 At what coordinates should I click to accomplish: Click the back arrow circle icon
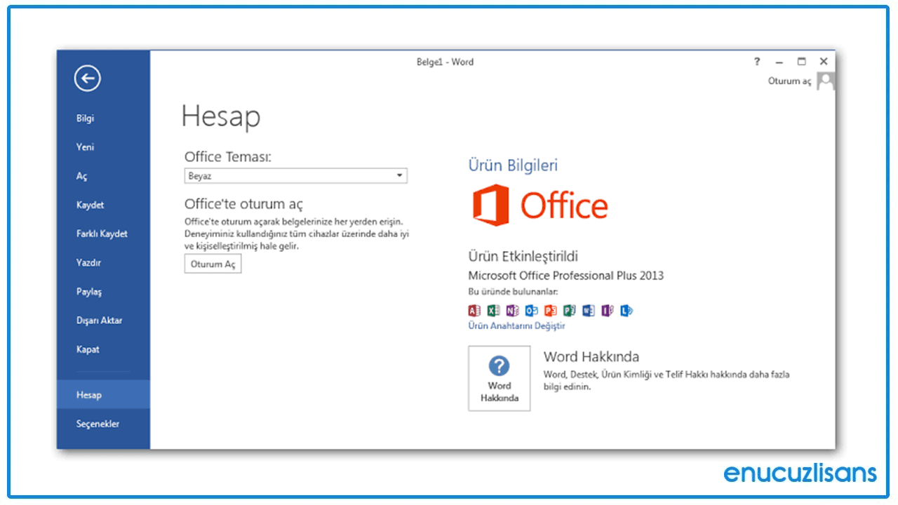[x=88, y=79]
